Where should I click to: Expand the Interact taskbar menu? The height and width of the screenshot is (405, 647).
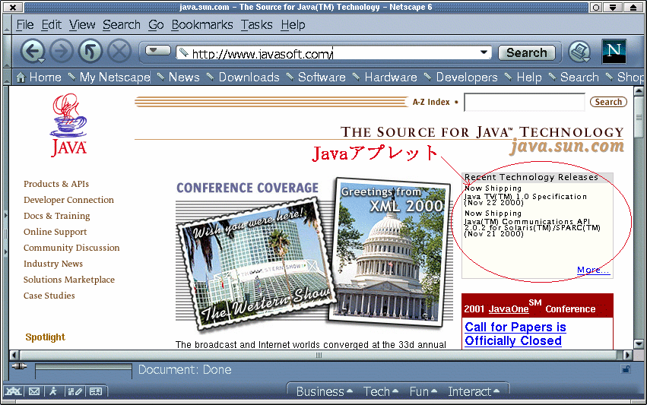[x=474, y=391]
